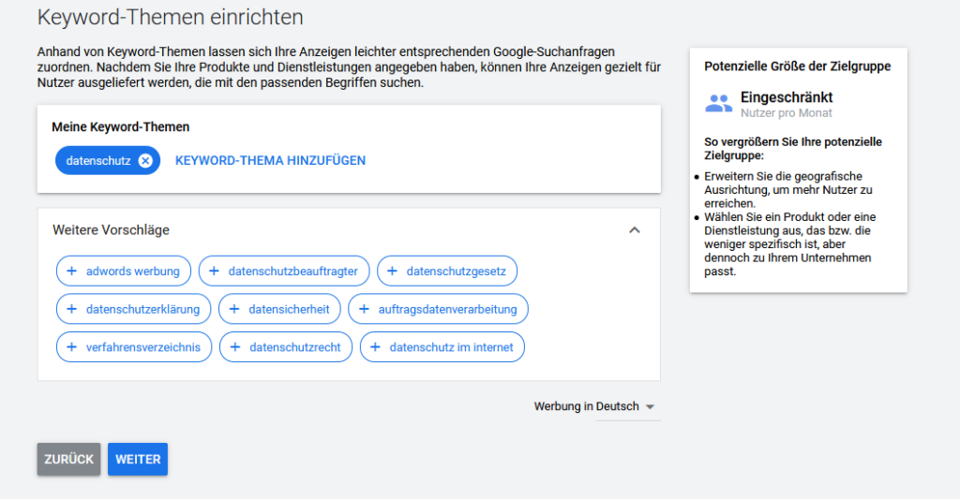Click plus icon on verfahrensverzeichnis
Image resolution: width=960 pixels, height=499 pixels.
tap(72, 347)
